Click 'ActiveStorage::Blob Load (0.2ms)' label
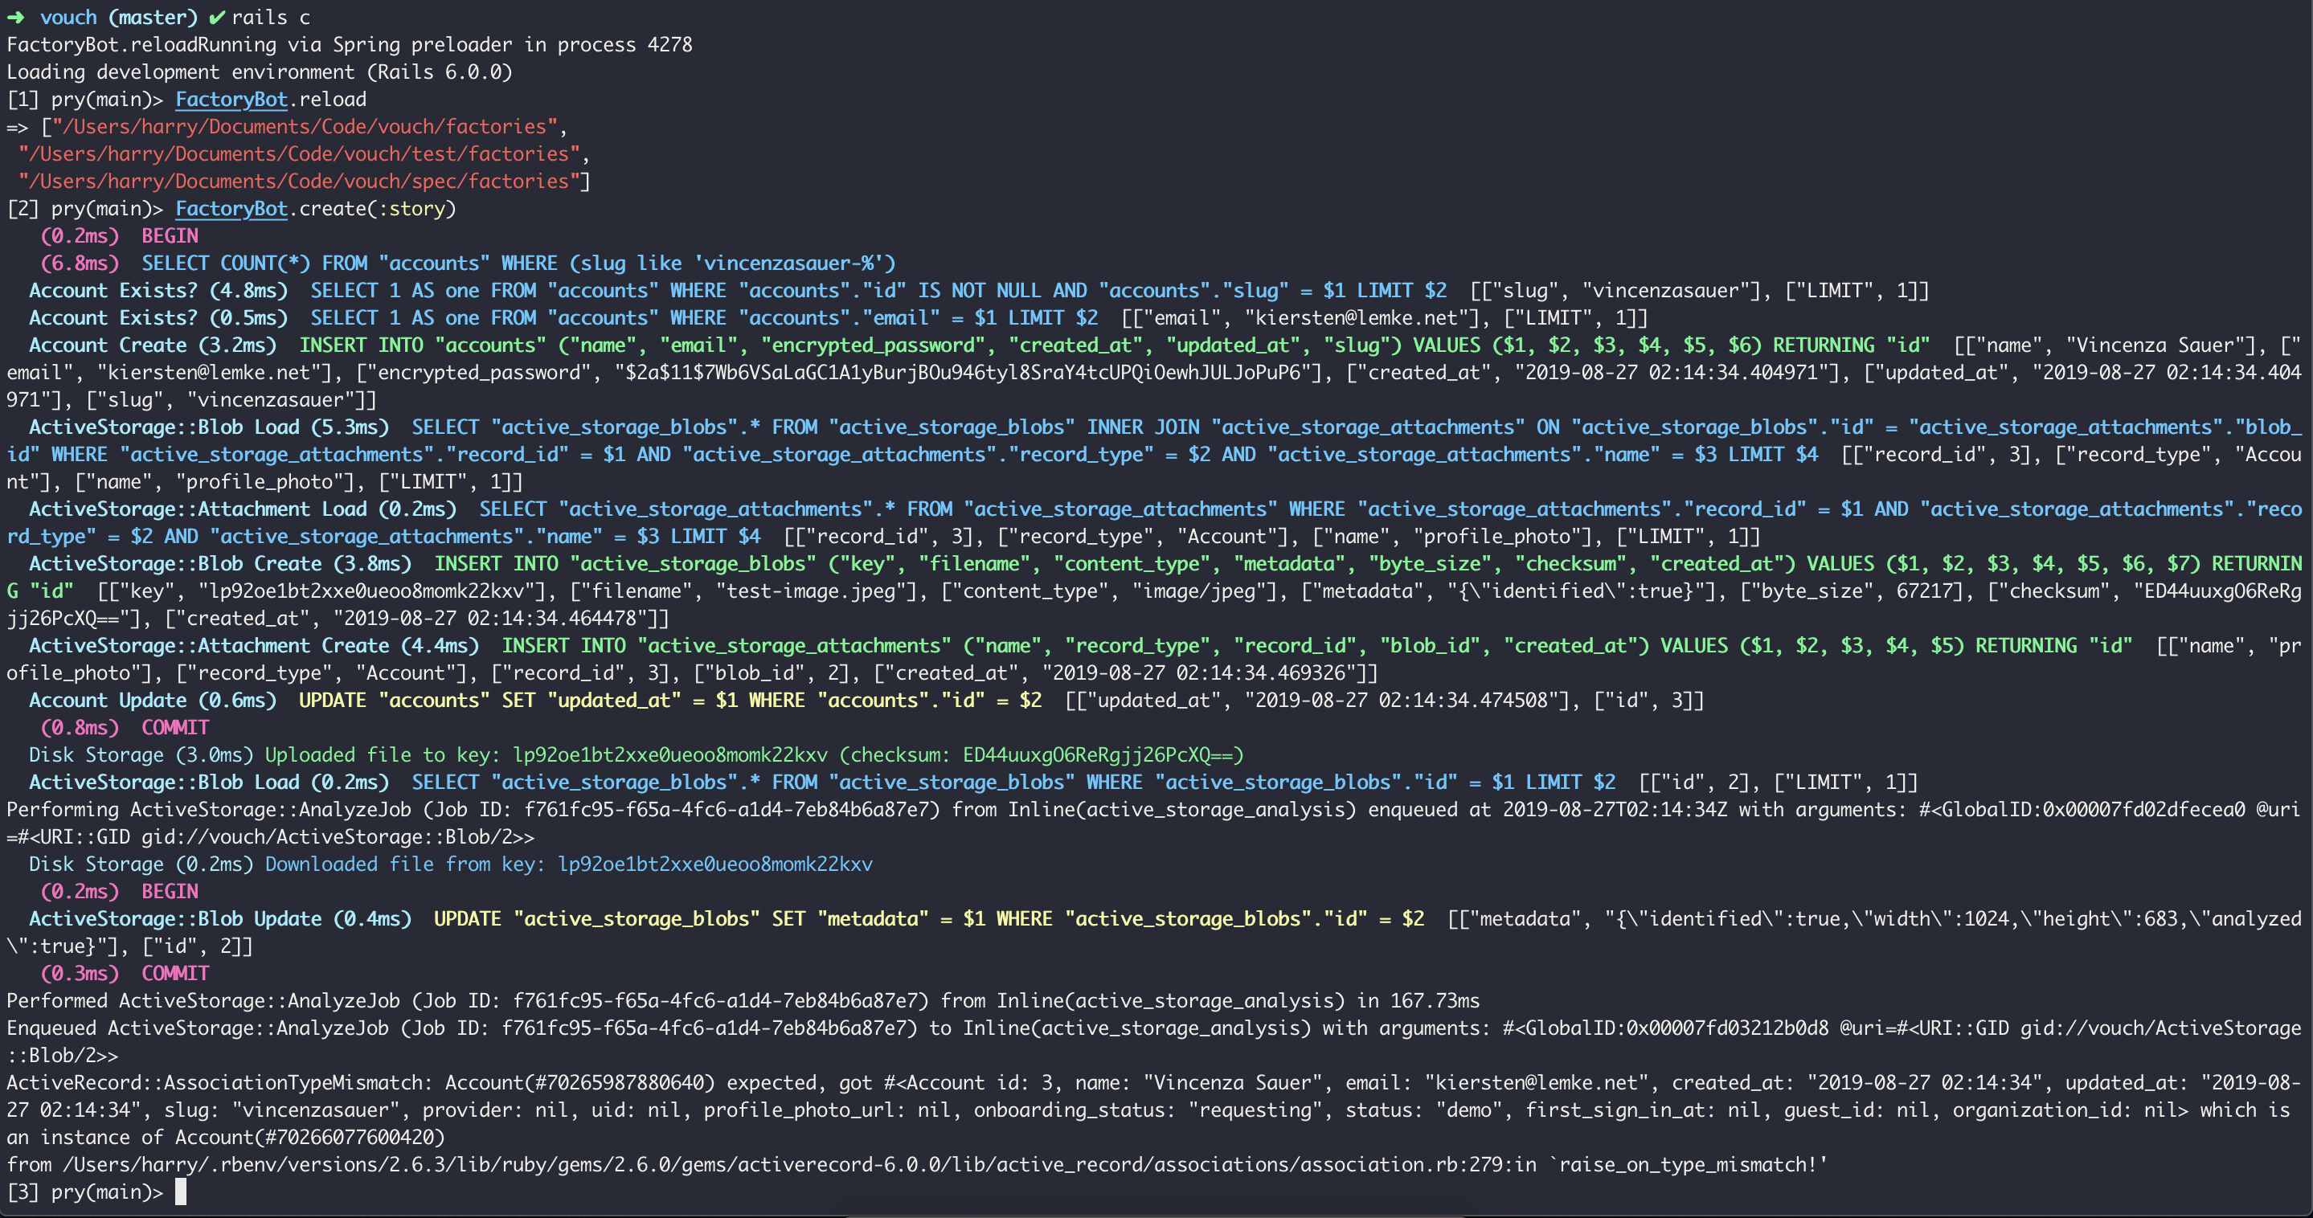 209,782
